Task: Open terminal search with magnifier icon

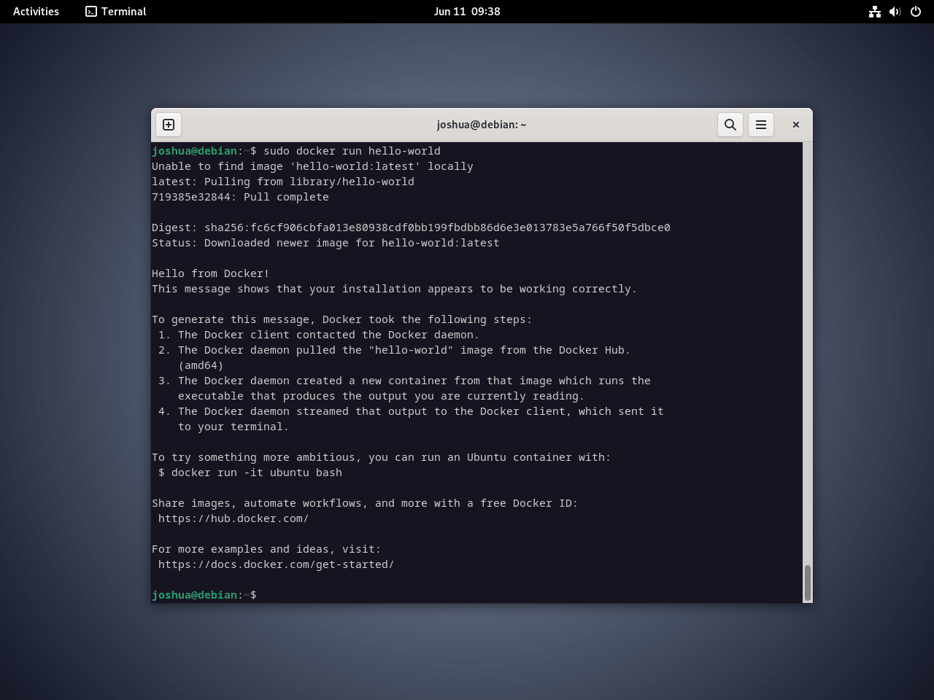Action: click(730, 125)
